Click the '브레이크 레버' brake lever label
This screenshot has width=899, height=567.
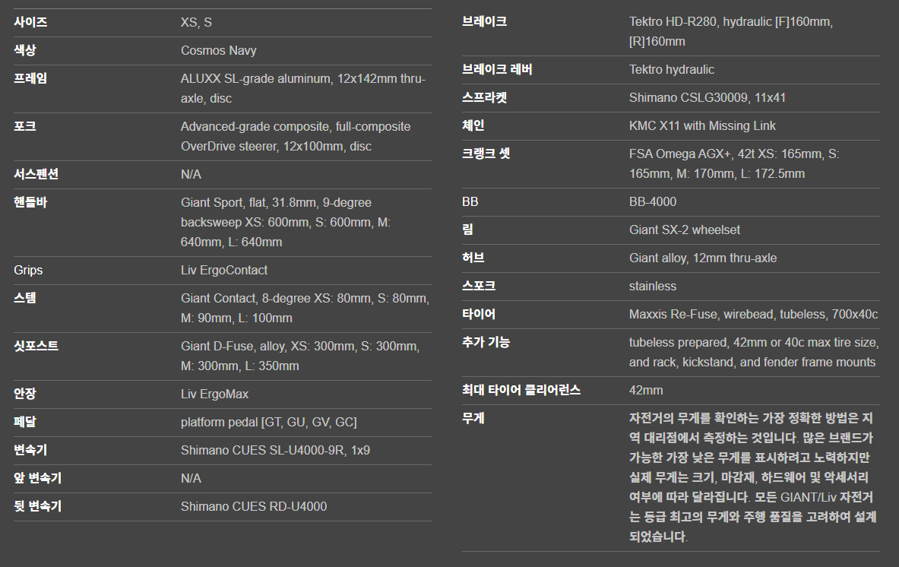[x=498, y=69]
